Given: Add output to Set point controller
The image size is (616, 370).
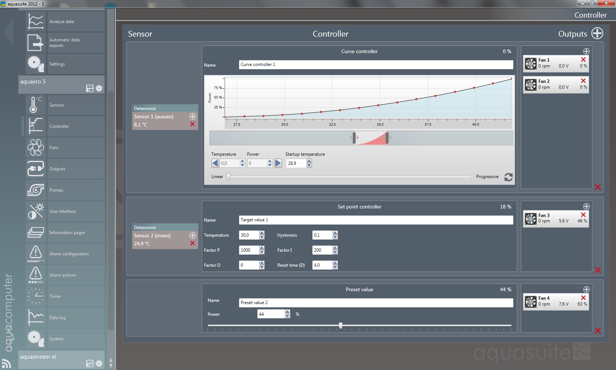Looking at the screenshot, I should click(586, 207).
